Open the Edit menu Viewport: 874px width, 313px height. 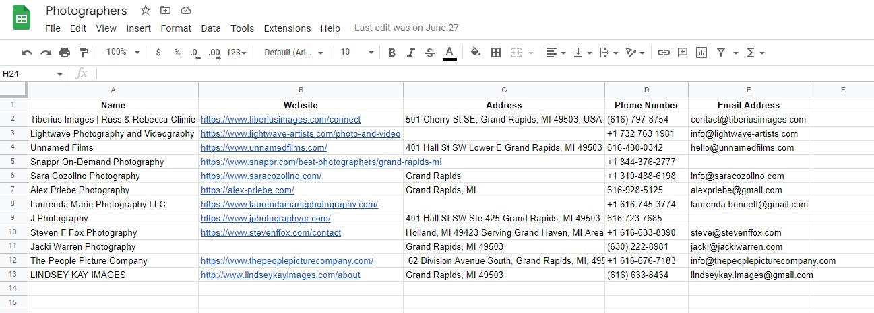click(x=78, y=28)
